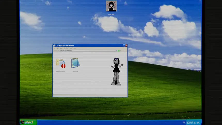This screenshot has width=222, height=125.
Task: Open the My Memories folder icon
Action: pos(60,64)
